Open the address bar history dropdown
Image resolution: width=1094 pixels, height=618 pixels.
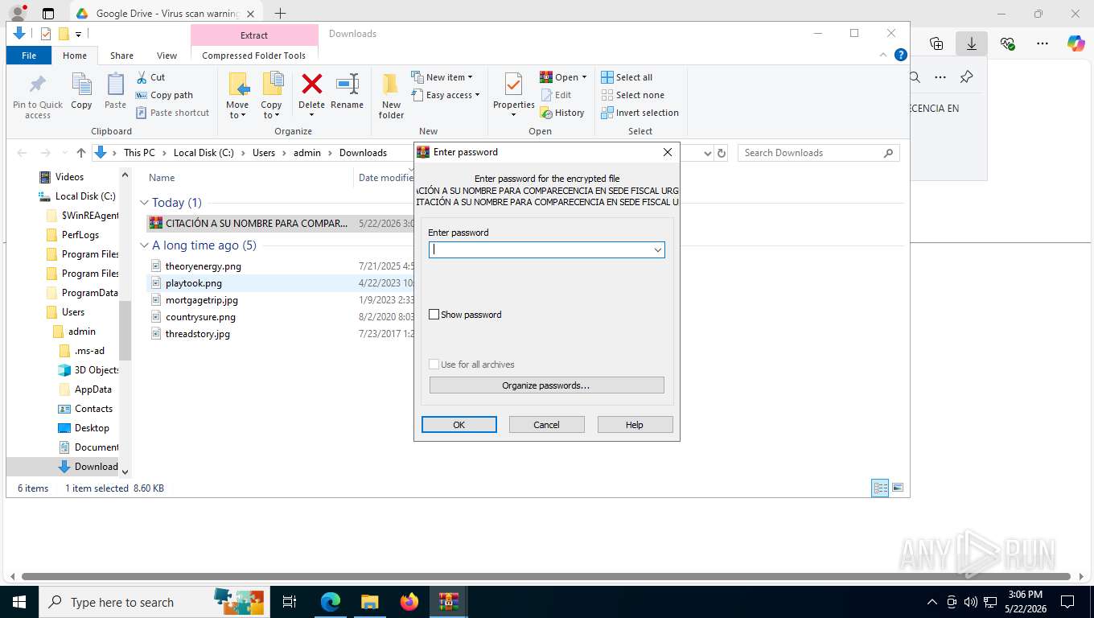click(x=707, y=153)
